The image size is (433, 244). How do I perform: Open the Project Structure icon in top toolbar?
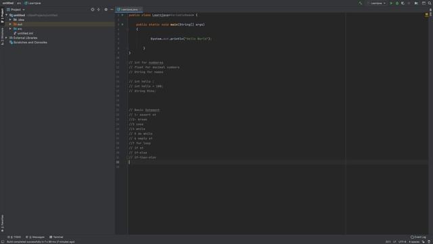pos(424,3)
